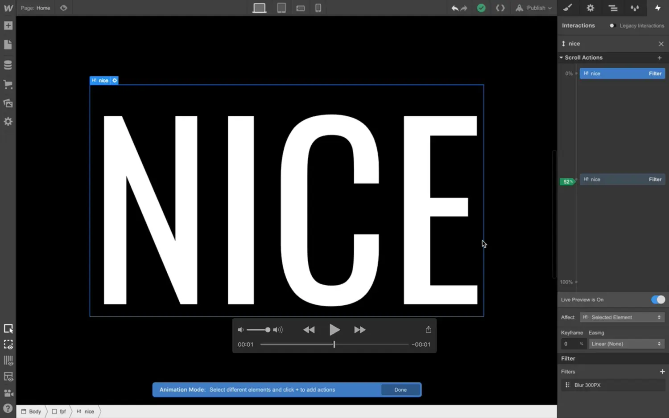This screenshot has height=418, width=669.
Task: Switch to Desktop breakpoint view
Action: (259, 8)
